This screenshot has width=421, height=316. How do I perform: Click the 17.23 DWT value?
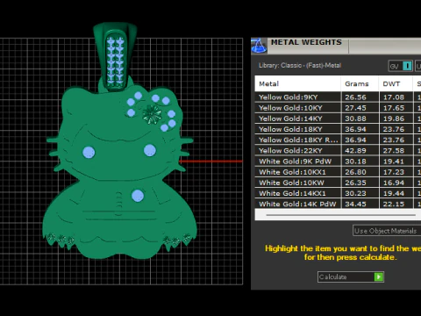click(x=394, y=172)
